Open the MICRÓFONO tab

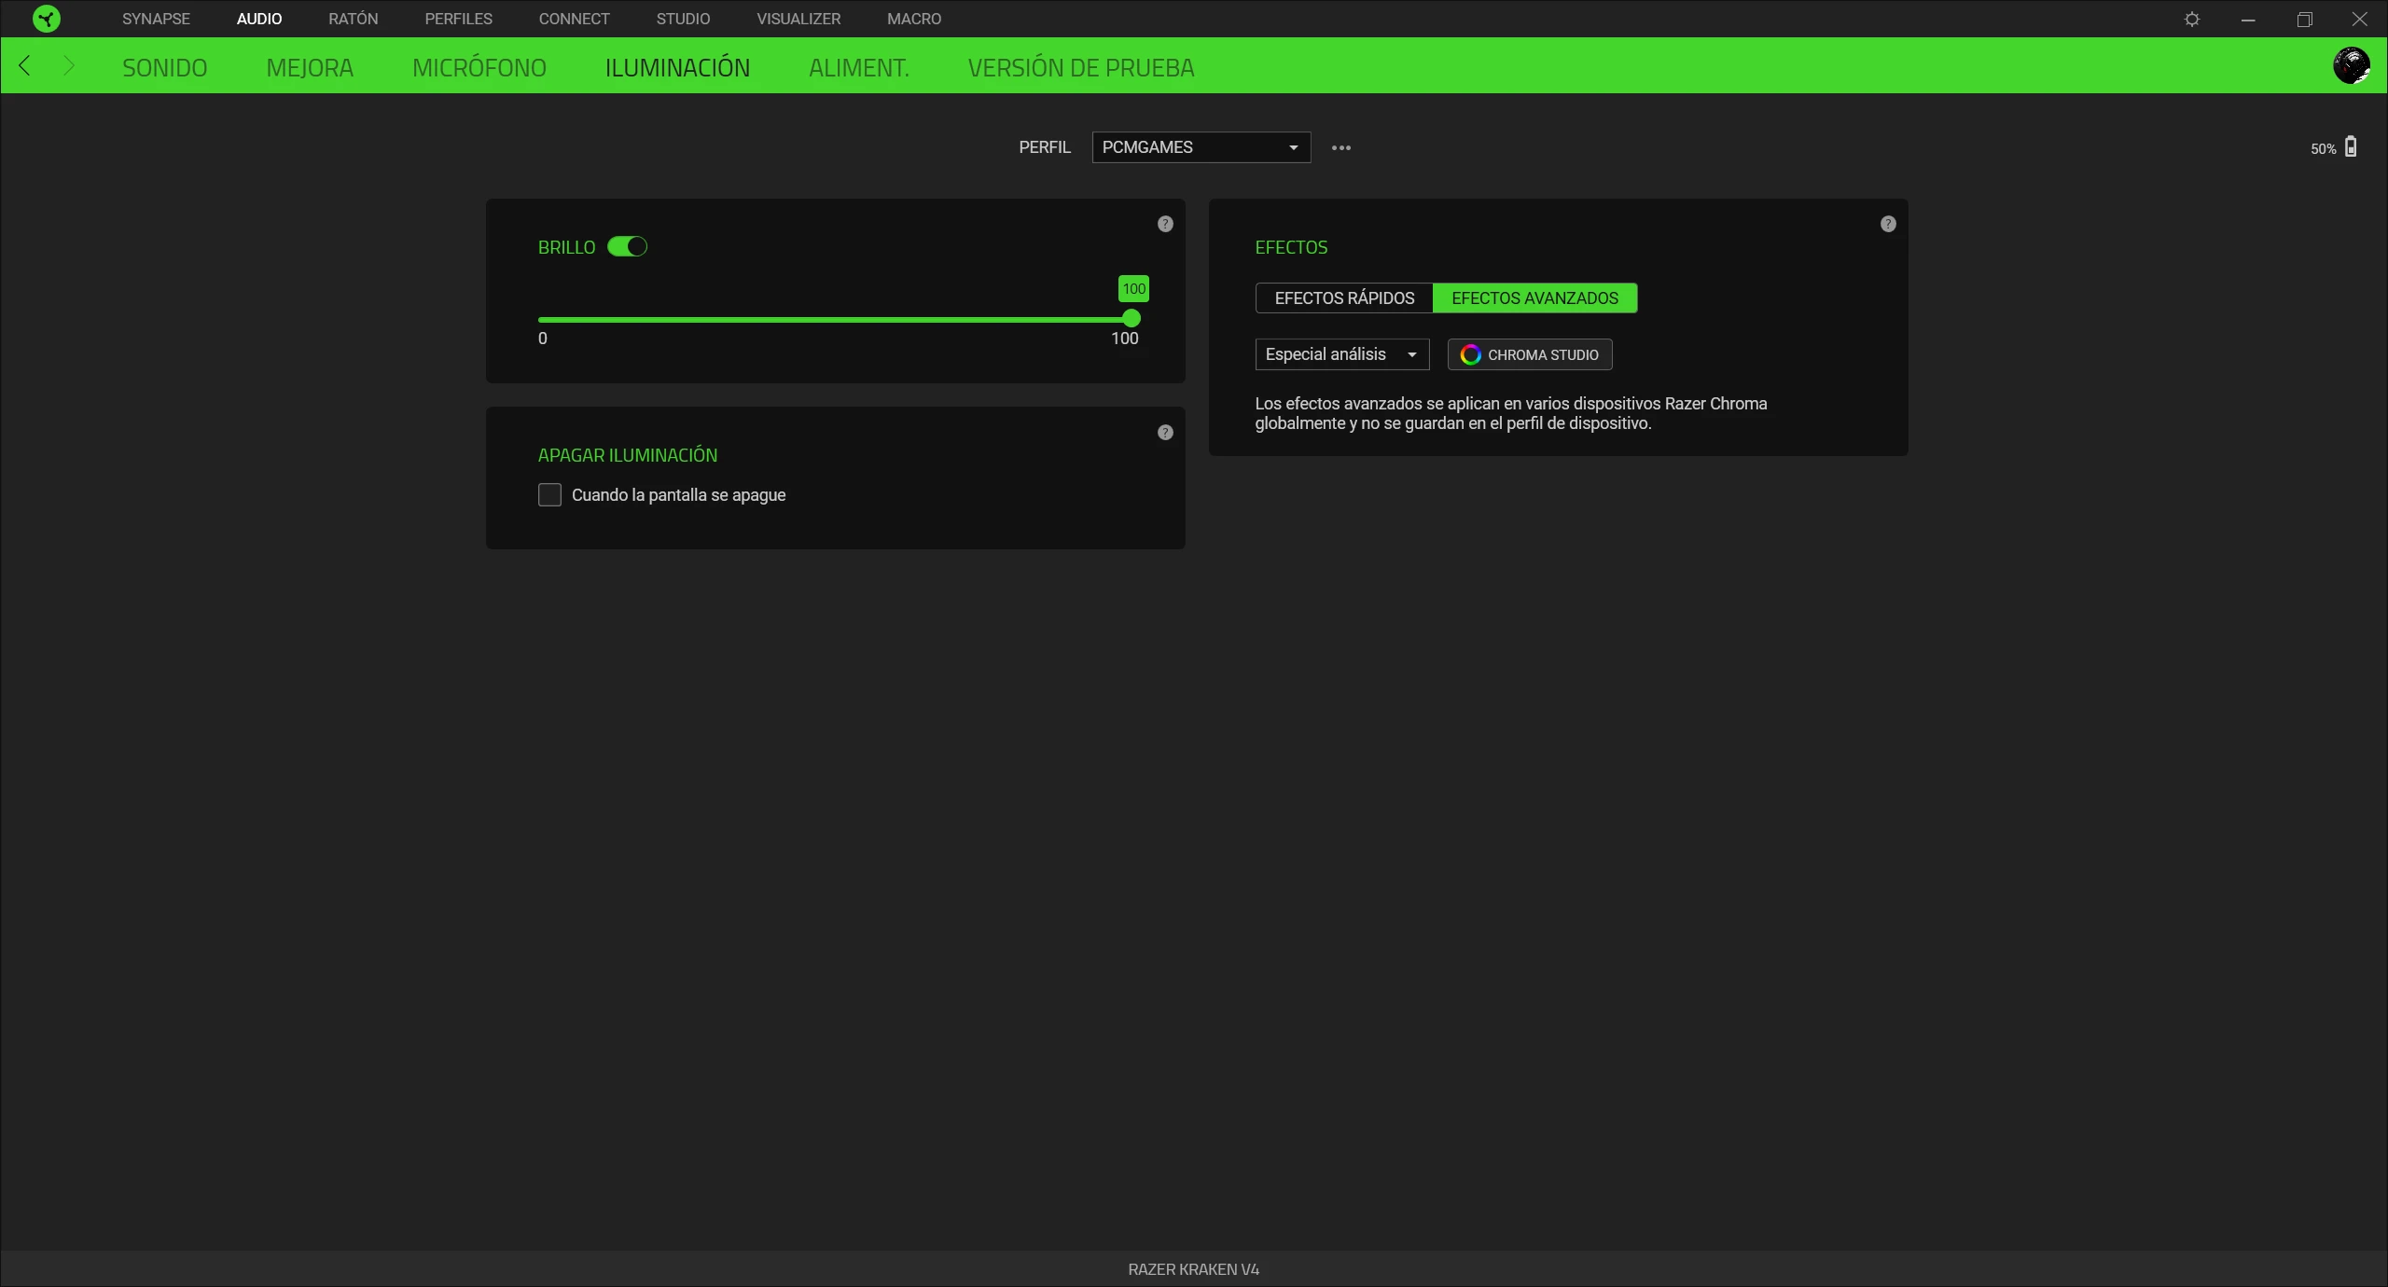click(x=479, y=67)
